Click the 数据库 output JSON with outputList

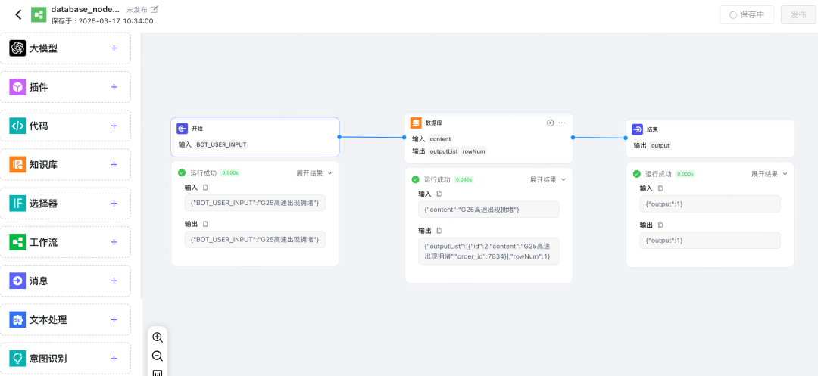coord(489,251)
